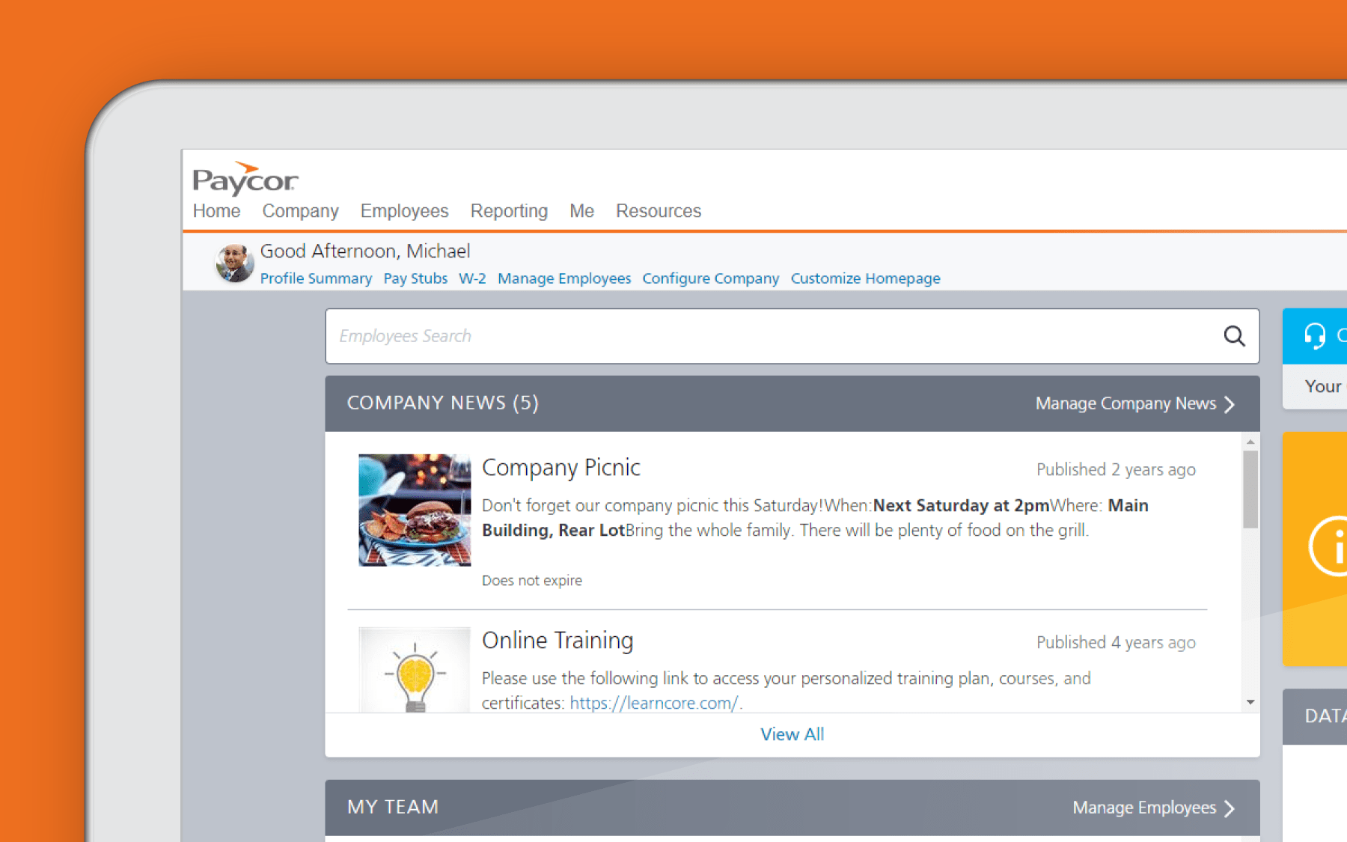Click Manage Company News
This screenshot has width=1347, height=842.
coord(1125,403)
